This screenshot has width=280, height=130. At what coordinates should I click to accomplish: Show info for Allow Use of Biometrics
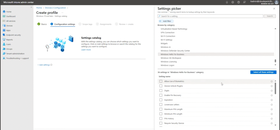click(x=272, y=81)
